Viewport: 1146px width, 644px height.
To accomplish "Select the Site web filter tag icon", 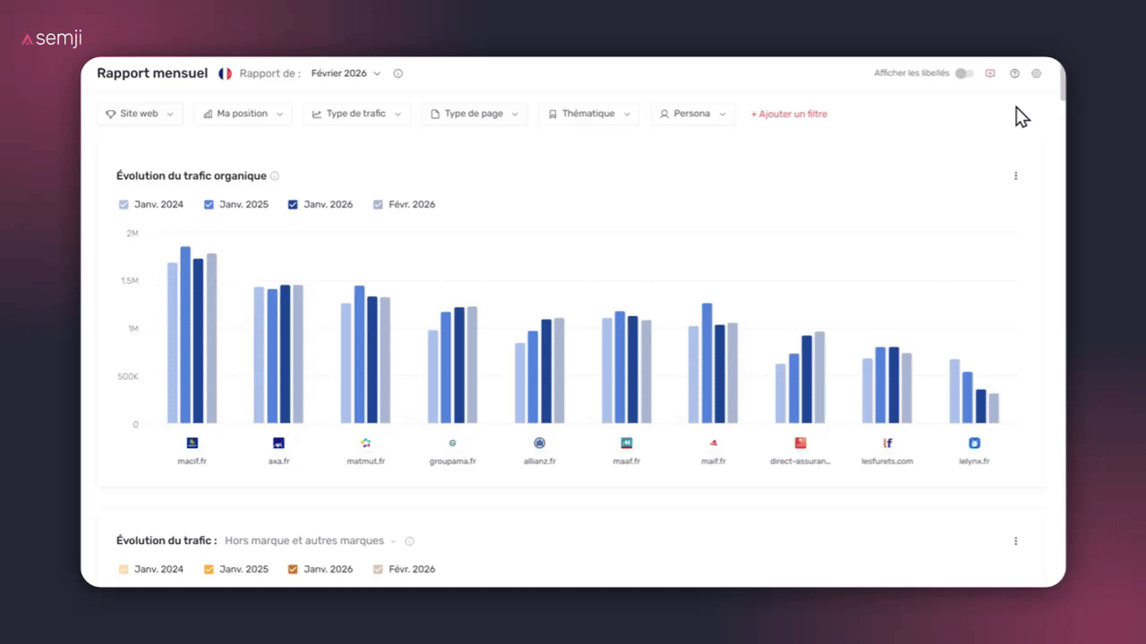I will point(112,114).
